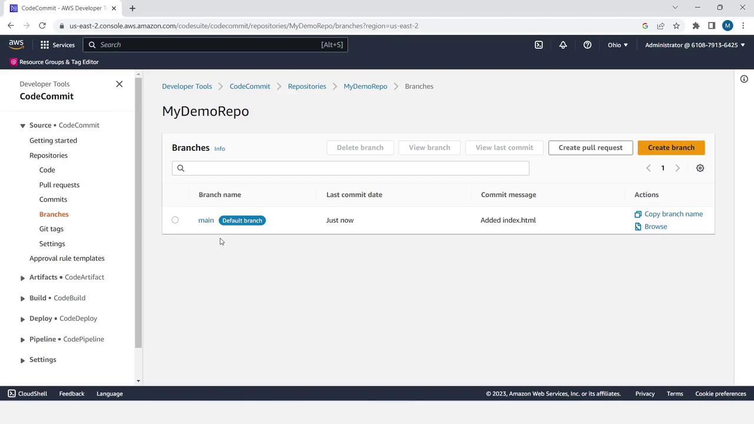Click the browser reload button

pyautogui.click(x=42, y=26)
